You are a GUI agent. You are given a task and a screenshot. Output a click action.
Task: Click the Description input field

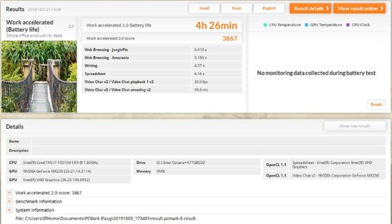click(208, 151)
